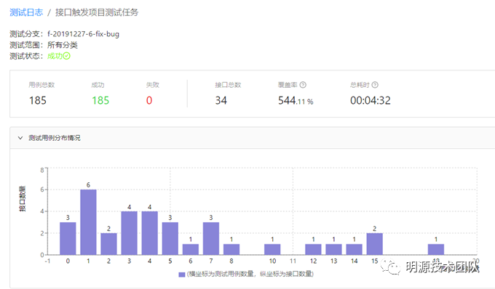Click the bar at x-axis value 7
Image resolution: width=495 pixels, height=289 pixels.
click(x=211, y=238)
